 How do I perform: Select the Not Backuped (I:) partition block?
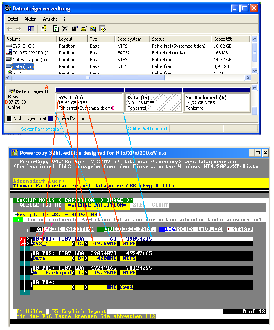[216, 102]
